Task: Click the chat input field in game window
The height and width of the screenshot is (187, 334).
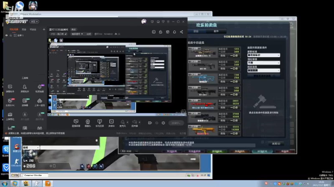Action: 70,148
